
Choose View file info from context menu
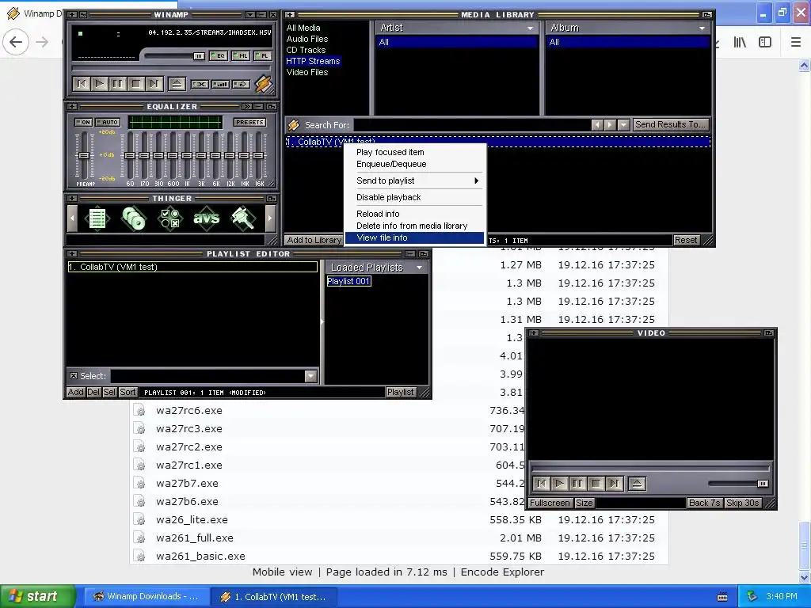pos(415,237)
